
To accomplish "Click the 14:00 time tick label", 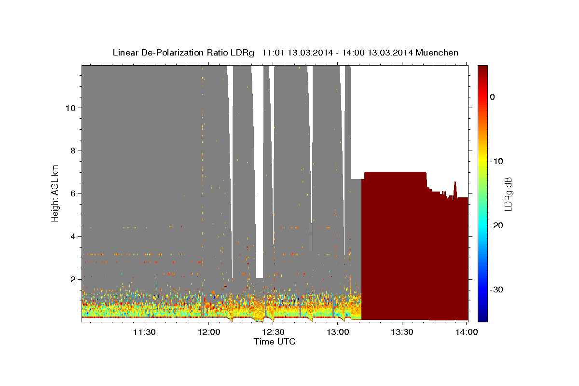I will (x=467, y=332).
